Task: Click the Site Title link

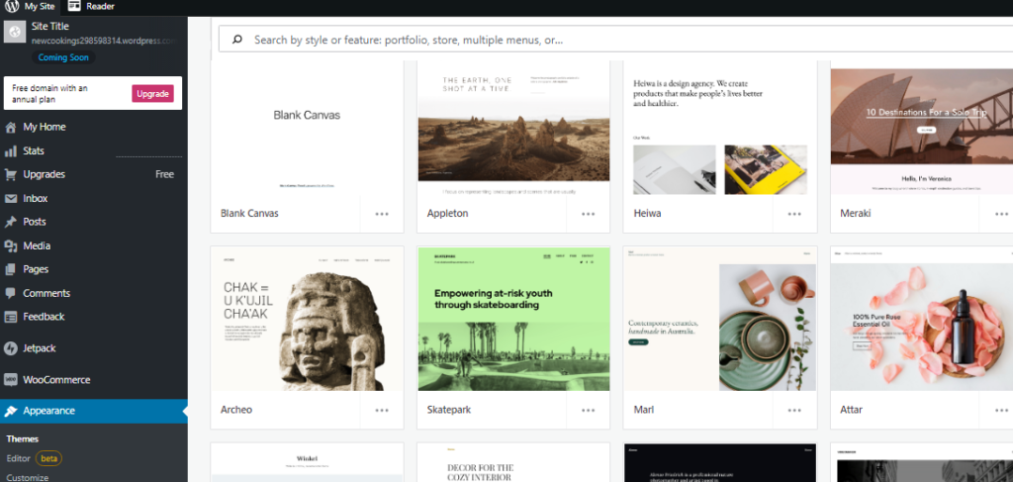Action: click(50, 27)
